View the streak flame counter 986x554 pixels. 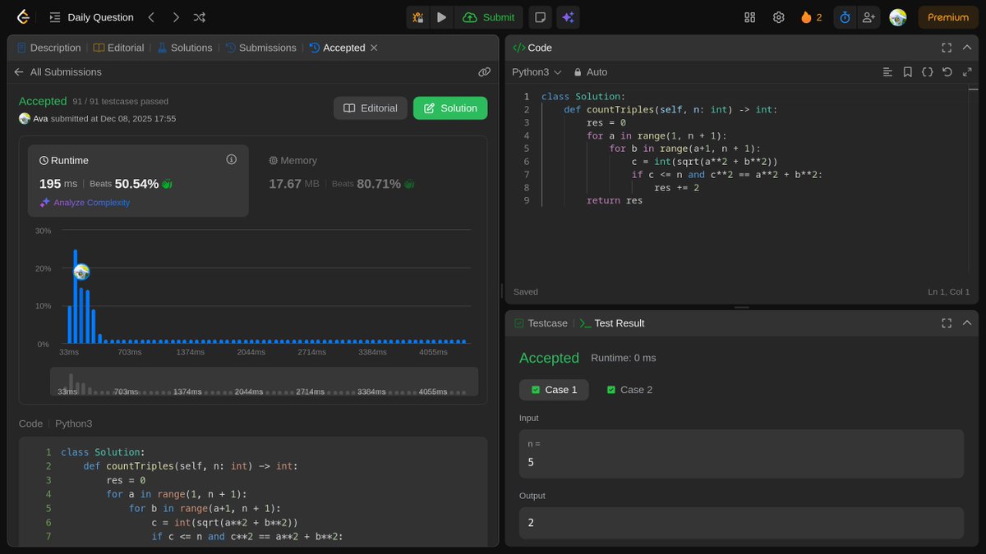pyautogui.click(x=811, y=17)
